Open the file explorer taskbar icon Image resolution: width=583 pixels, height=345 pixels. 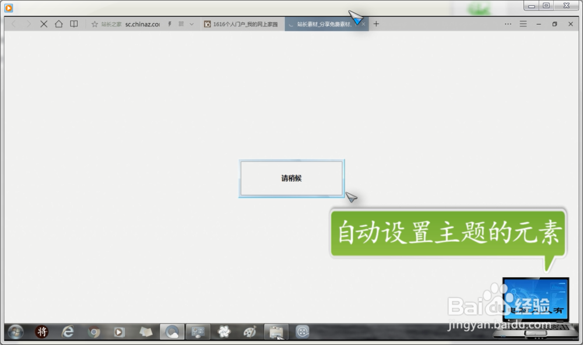[276, 332]
